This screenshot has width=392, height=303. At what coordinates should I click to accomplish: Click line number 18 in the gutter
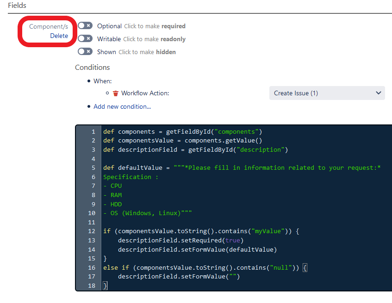pos(92,285)
